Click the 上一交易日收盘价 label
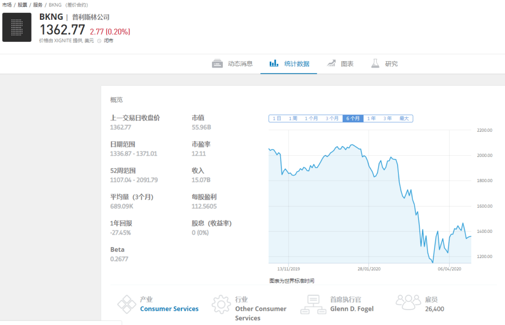 coord(135,118)
